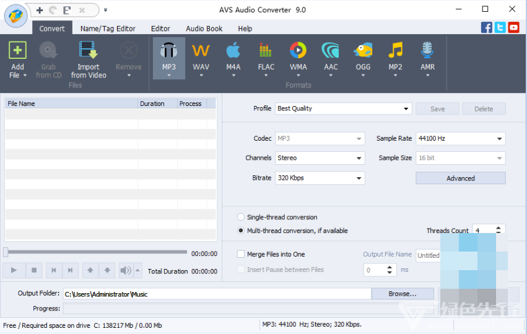Screen dimensions: 527x334
Task: Open the YouTube channel icon
Action: coord(513,27)
